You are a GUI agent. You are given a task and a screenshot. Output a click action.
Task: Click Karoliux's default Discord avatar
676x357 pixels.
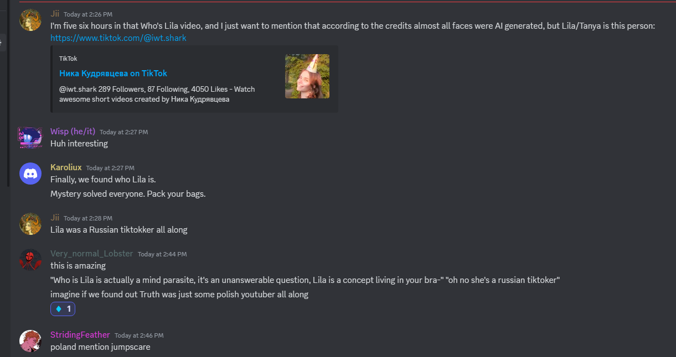click(x=30, y=174)
